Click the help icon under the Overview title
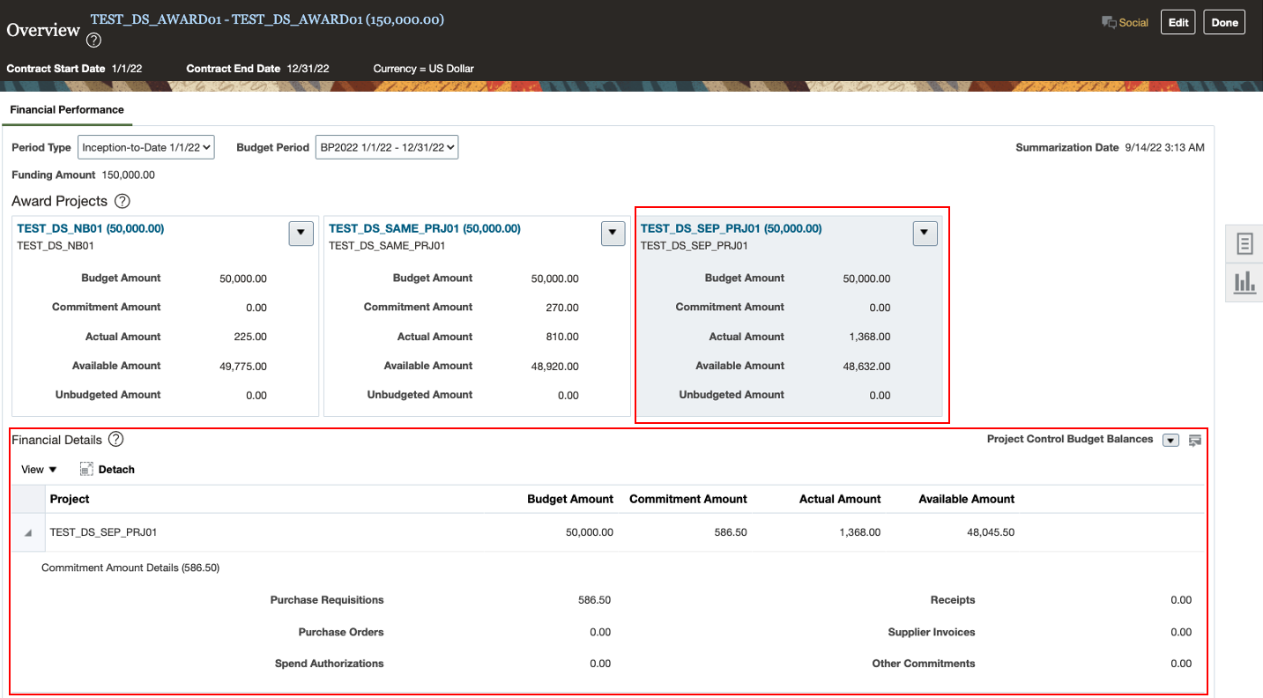This screenshot has width=1263, height=698. point(93,41)
